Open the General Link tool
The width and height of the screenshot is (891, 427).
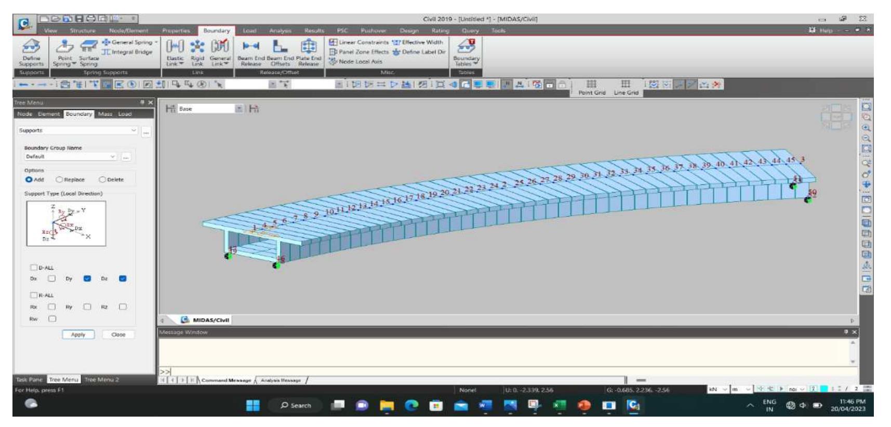(x=220, y=54)
